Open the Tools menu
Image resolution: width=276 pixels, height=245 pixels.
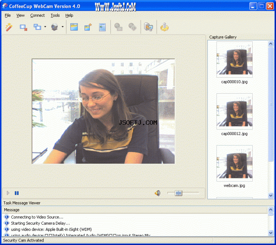(x=55, y=16)
